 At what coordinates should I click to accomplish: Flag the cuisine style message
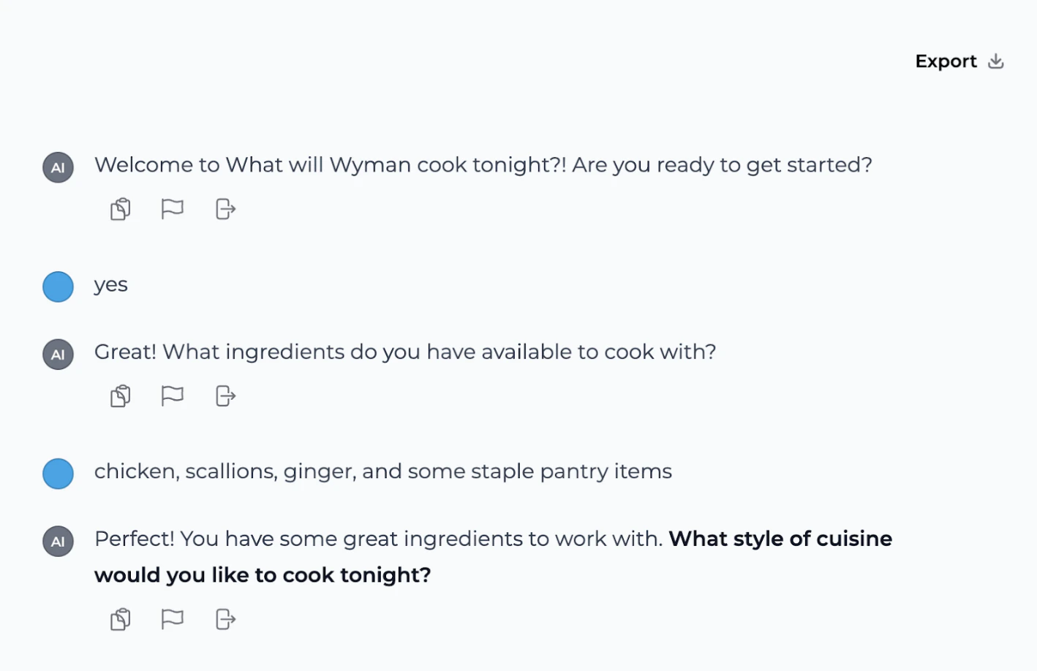click(172, 620)
